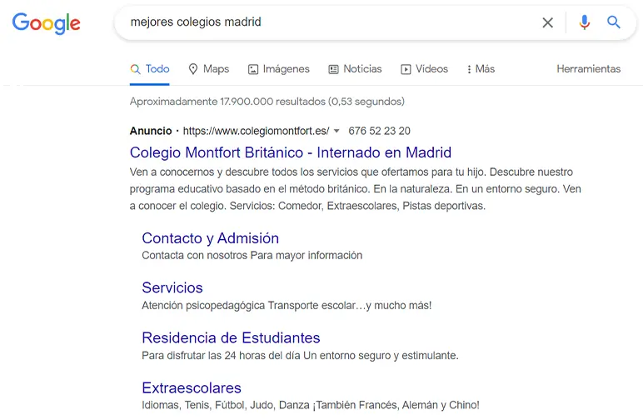Expand the Más menu
The height and width of the screenshot is (420, 643).
pos(481,69)
